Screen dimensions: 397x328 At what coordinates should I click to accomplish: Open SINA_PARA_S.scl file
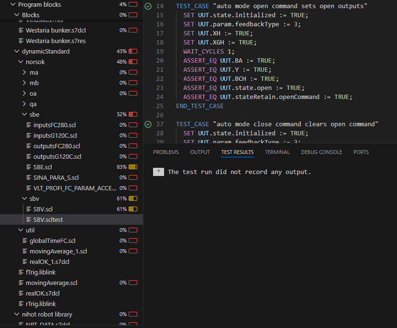point(56,178)
